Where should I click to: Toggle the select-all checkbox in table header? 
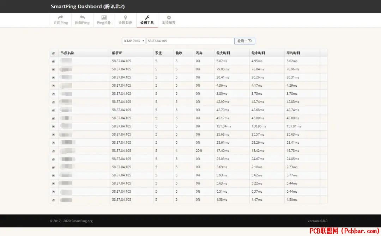53,53
